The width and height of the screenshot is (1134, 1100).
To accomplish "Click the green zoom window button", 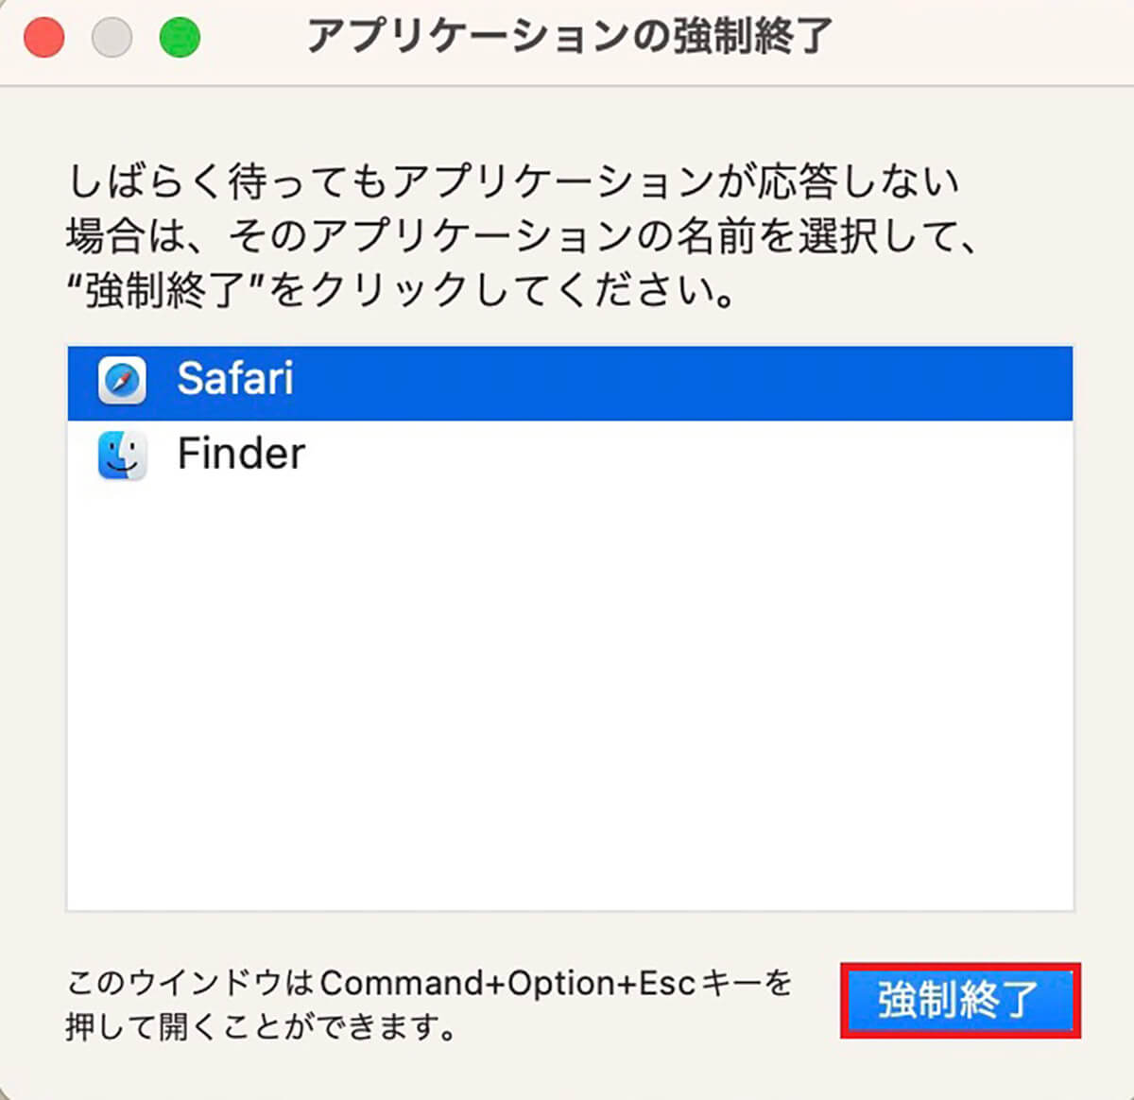I will [180, 38].
